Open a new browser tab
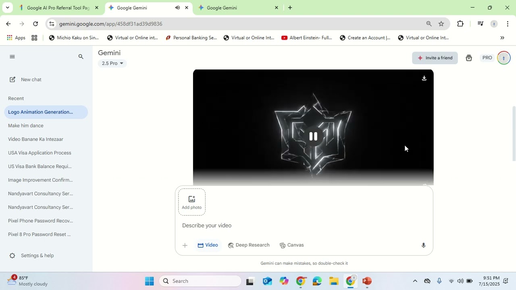The image size is (516, 290). point(290,8)
